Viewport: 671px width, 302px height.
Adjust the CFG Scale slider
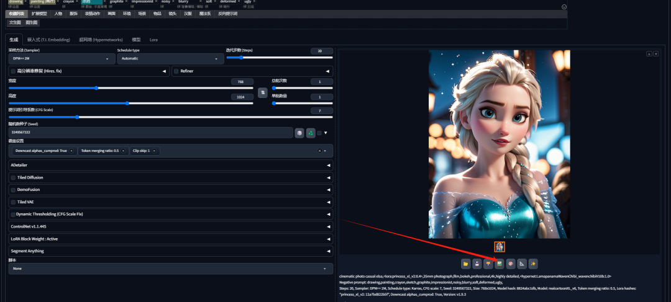tap(170, 117)
